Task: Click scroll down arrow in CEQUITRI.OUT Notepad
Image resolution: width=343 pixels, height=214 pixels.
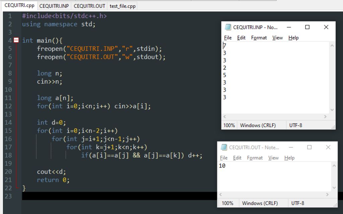Action: tap(334, 188)
